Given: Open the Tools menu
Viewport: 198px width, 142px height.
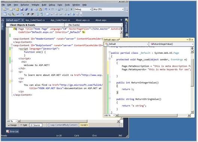Looking at the screenshot, I should point(67,5).
